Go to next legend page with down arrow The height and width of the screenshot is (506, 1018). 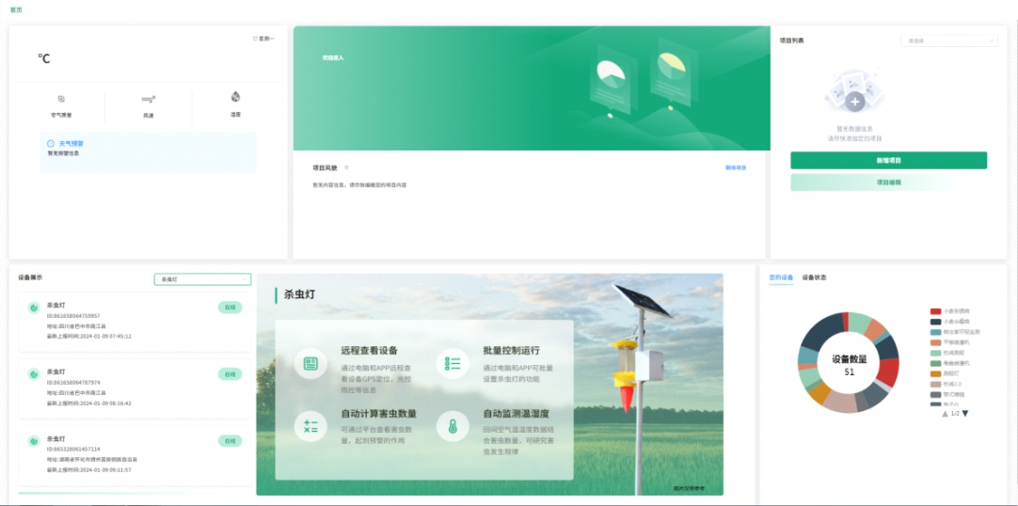coord(965,413)
